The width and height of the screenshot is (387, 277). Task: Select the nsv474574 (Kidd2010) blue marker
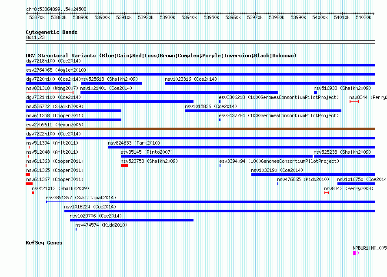click(x=76, y=229)
